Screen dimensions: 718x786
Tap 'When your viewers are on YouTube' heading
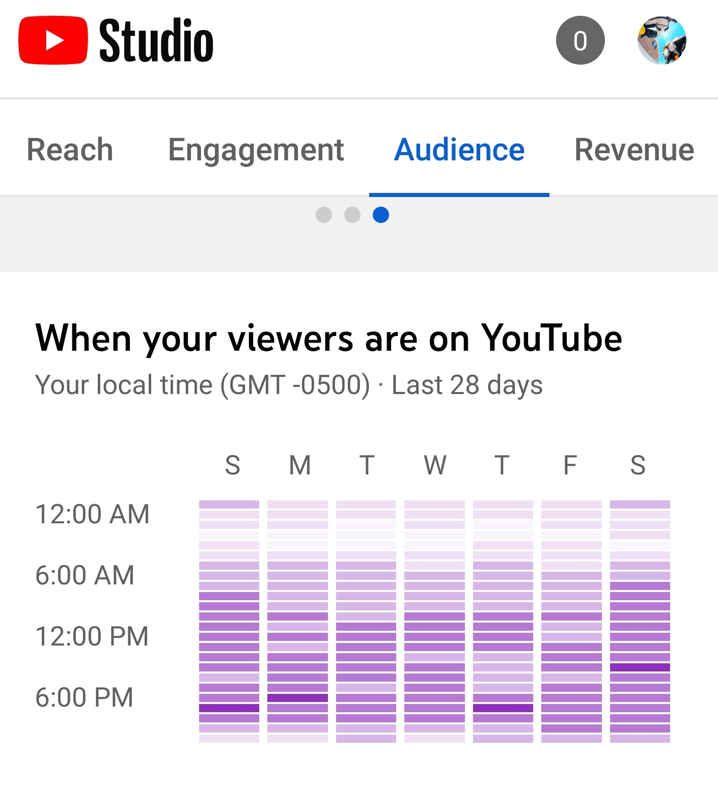tap(328, 339)
